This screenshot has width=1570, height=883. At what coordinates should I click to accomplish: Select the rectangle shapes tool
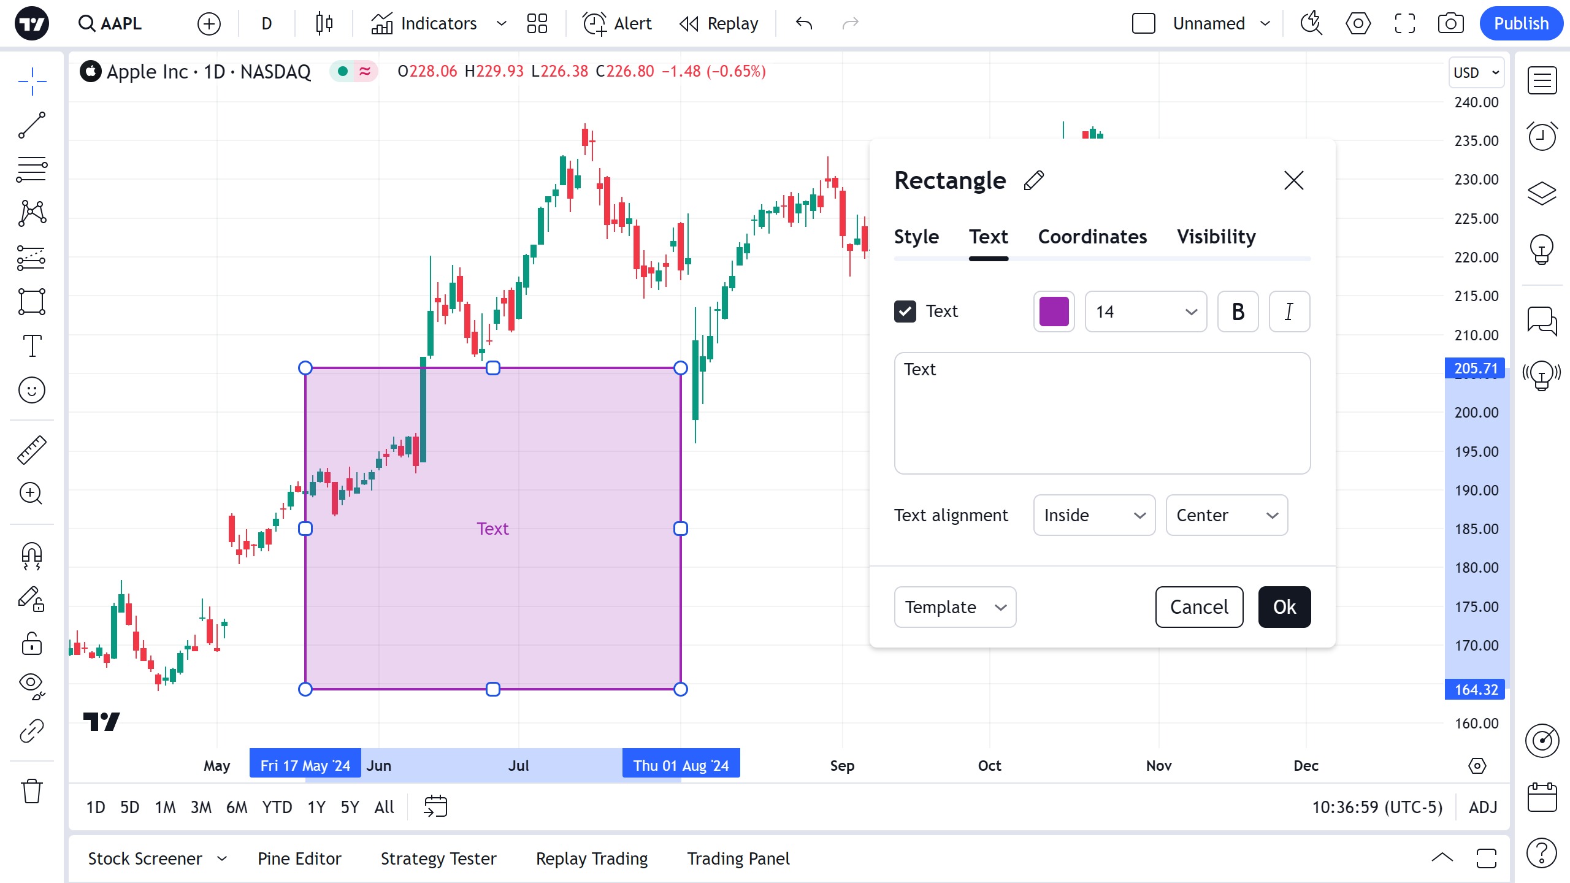[32, 302]
